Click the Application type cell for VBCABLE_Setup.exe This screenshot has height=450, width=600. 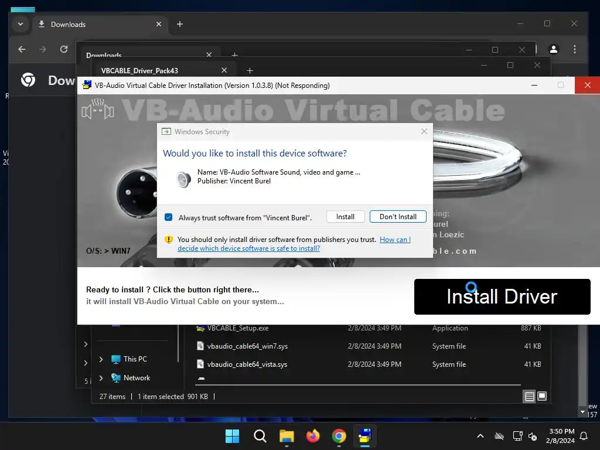450,328
